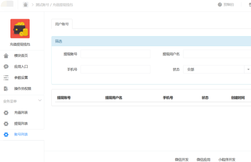Switch to the 用户账号 tab

(62, 24)
